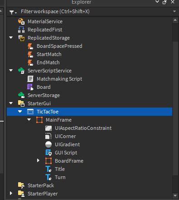
Task: Select the MainFrame label
Action: tap(59, 120)
